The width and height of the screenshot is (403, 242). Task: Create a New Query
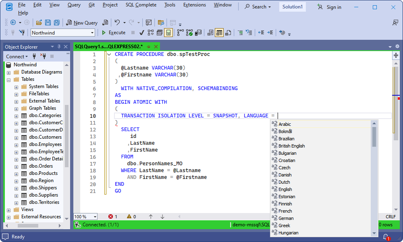tap(82, 23)
